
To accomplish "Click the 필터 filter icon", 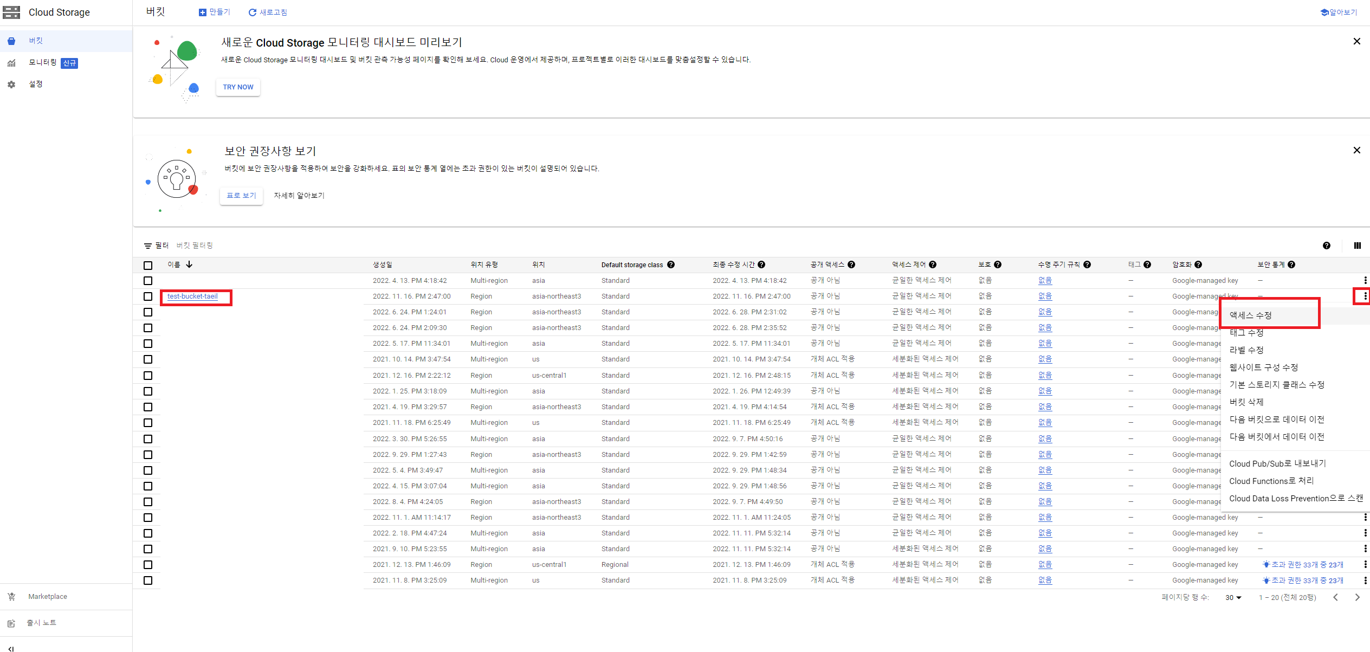I will (x=147, y=246).
